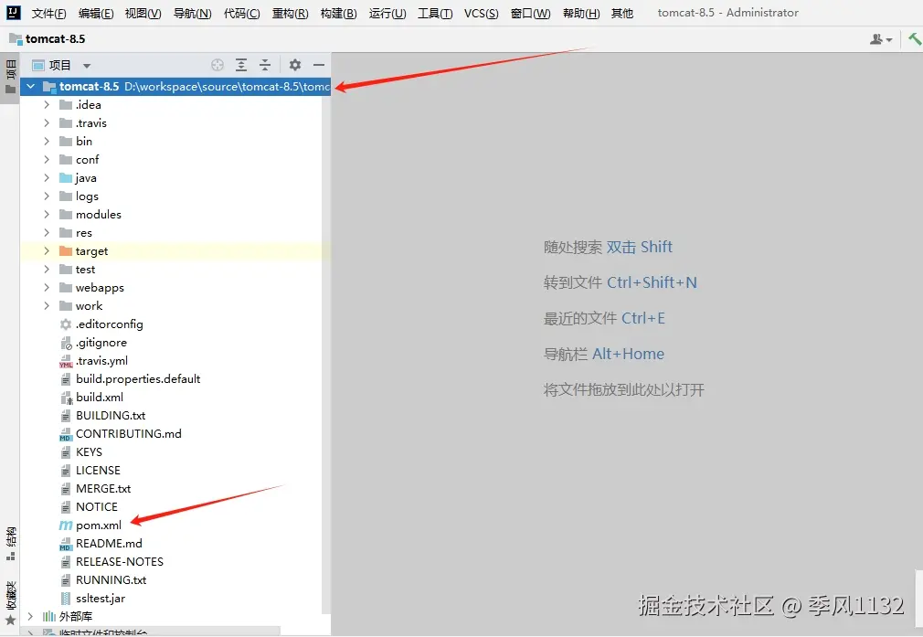Expand the .travis folder
The height and width of the screenshot is (637, 923).
[47, 123]
